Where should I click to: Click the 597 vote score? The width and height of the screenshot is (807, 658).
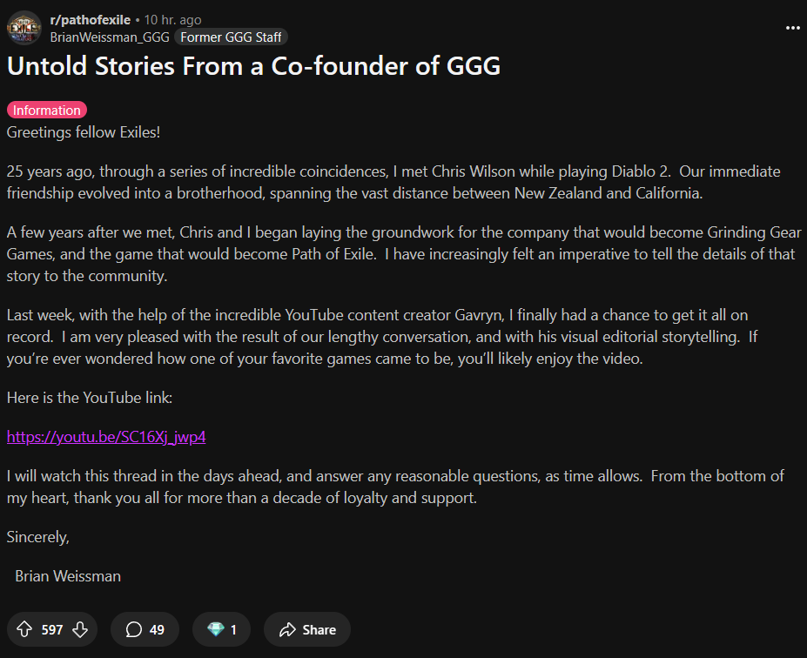(52, 629)
